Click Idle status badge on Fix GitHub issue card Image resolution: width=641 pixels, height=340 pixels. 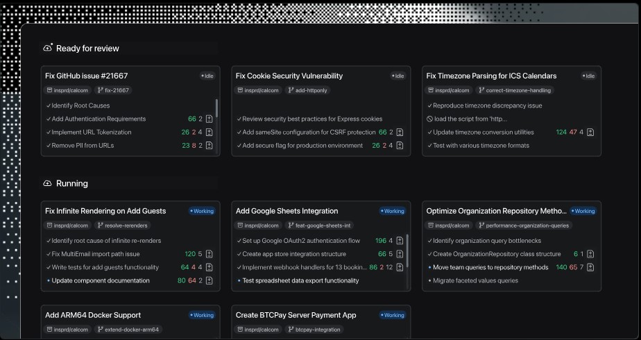(207, 76)
